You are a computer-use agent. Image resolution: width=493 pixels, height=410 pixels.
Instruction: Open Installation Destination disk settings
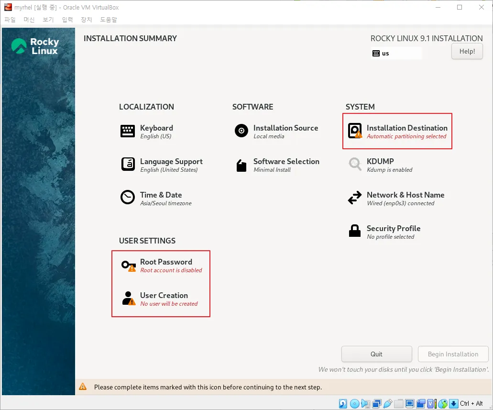tap(397, 132)
